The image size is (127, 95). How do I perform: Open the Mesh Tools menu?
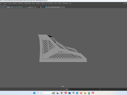tap(21, 3)
